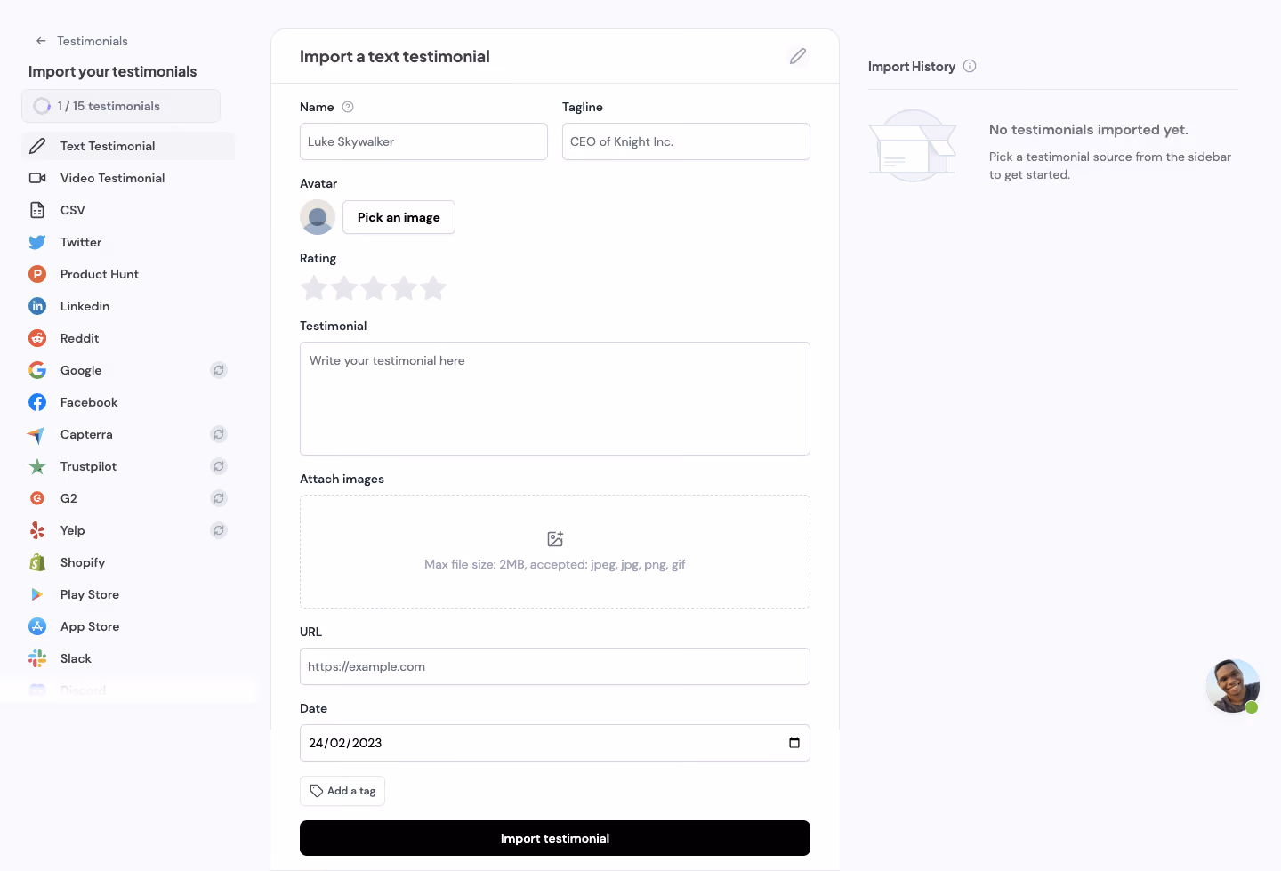
Task: Click the Import History info icon
Action: [x=970, y=66]
